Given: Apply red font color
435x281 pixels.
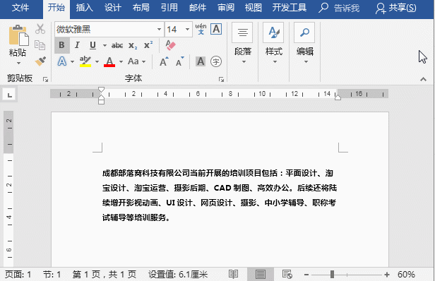Looking at the screenshot, I should (x=109, y=61).
